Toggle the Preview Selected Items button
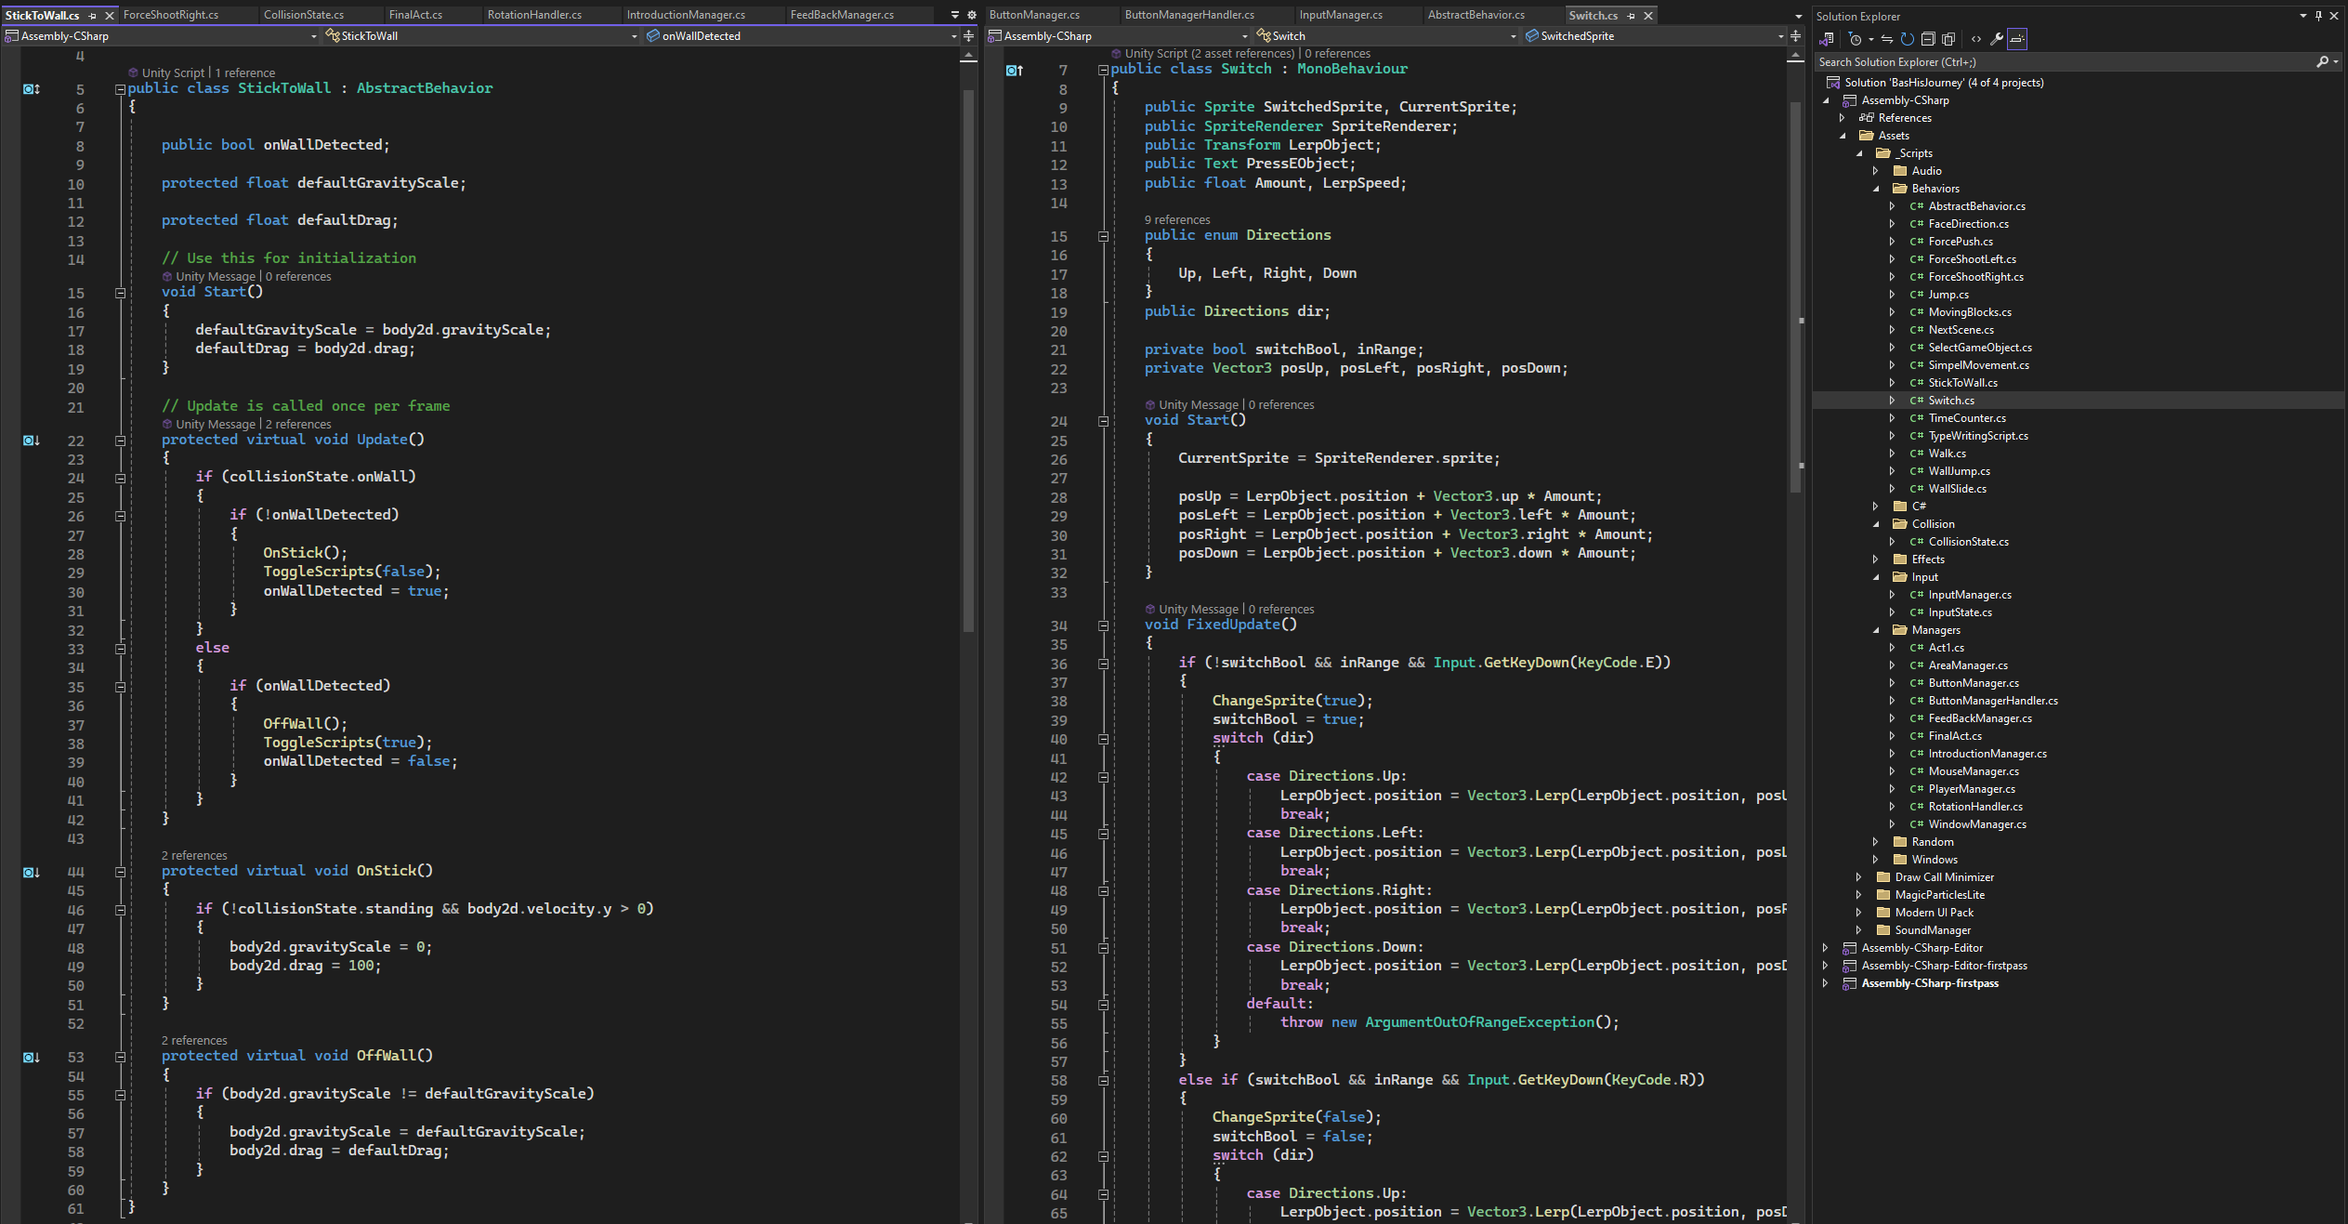 click(x=2017, y=39)
